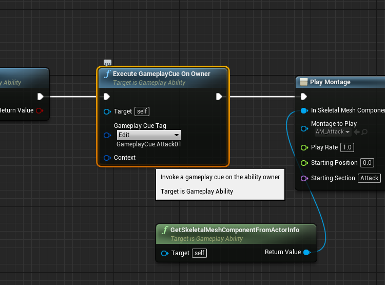Click output execution pin of Execute GameplayCue node
Viewport: 385px width, 285px height.
pyautogui.click(x=219, y=97)
